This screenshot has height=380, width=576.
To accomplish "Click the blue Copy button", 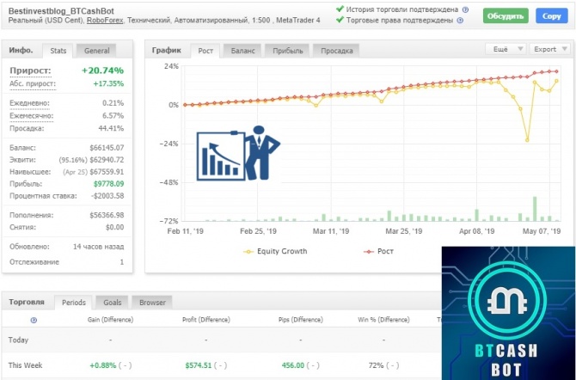I will pos(552,15).
